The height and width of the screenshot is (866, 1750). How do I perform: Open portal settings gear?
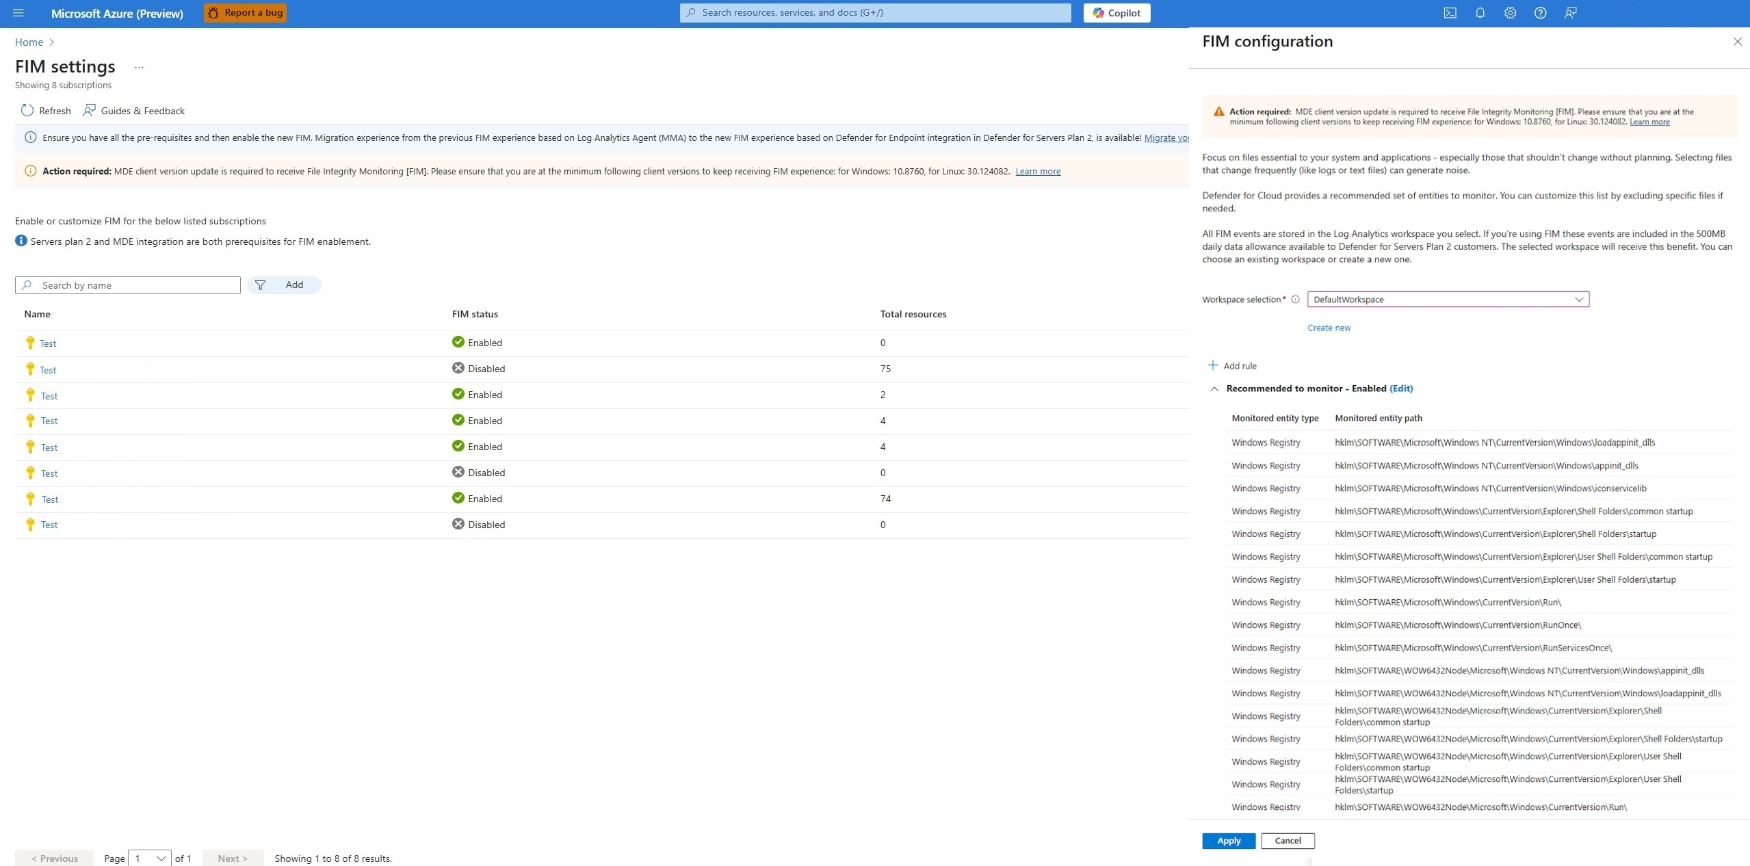pyautogui.click(x=1510, y=13)
